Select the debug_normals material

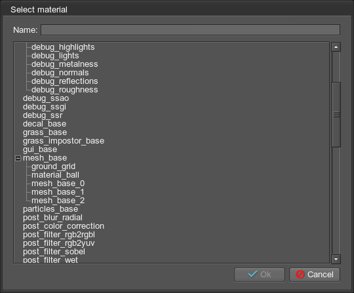point(60,73)
